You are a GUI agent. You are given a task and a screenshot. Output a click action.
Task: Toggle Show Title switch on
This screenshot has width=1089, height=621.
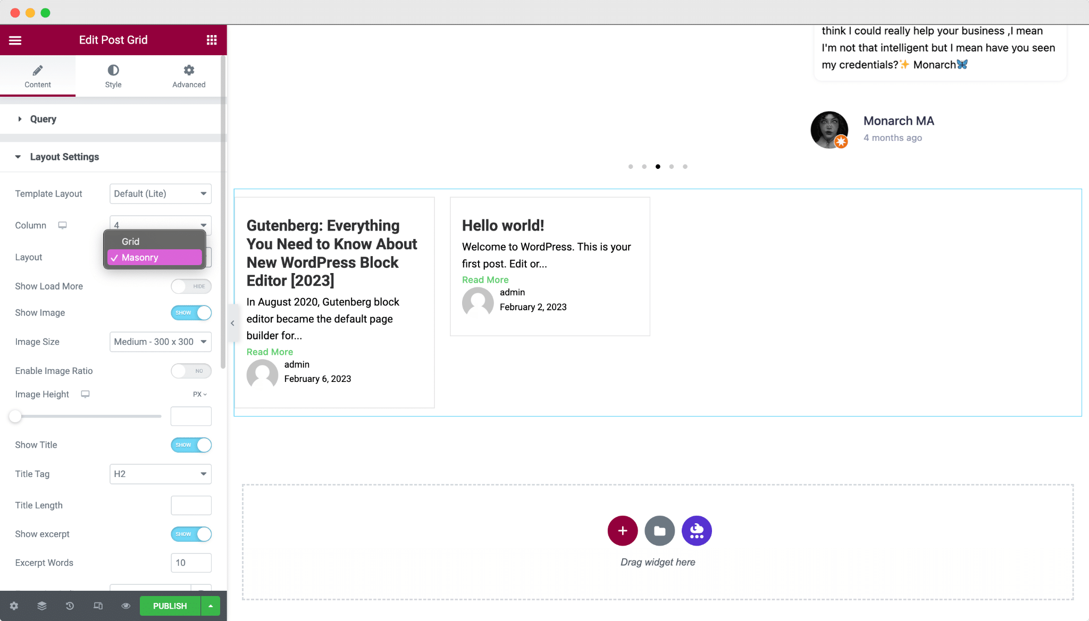coord(191,445)
